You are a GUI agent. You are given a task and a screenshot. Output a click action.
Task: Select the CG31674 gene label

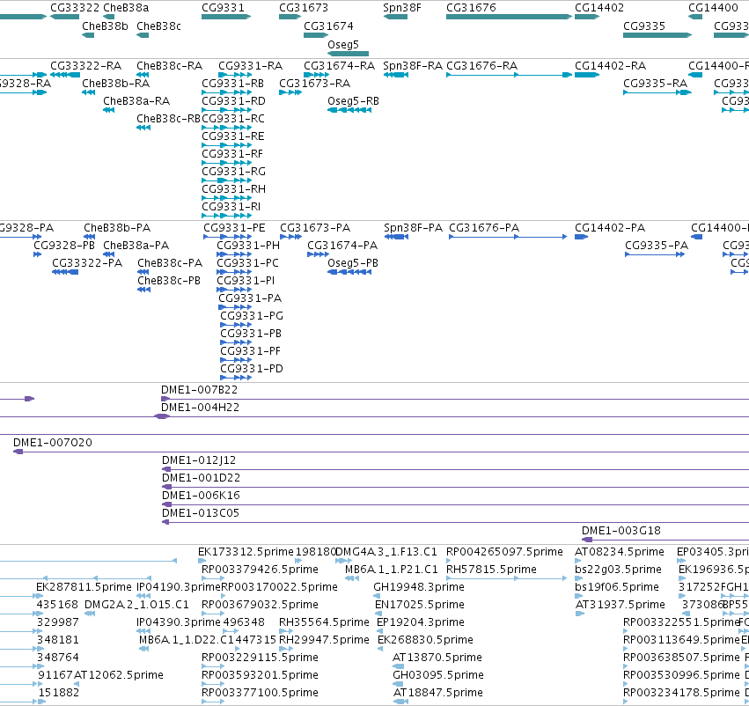click(x=328, y=26)
